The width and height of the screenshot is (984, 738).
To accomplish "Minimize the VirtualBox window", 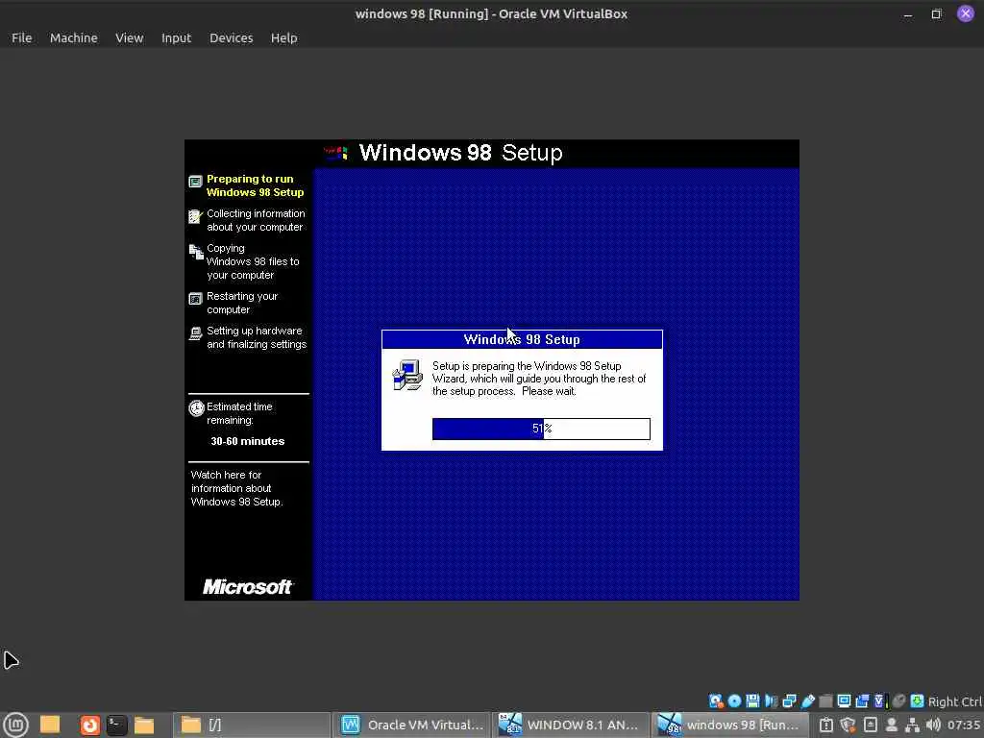I will 908,13.
